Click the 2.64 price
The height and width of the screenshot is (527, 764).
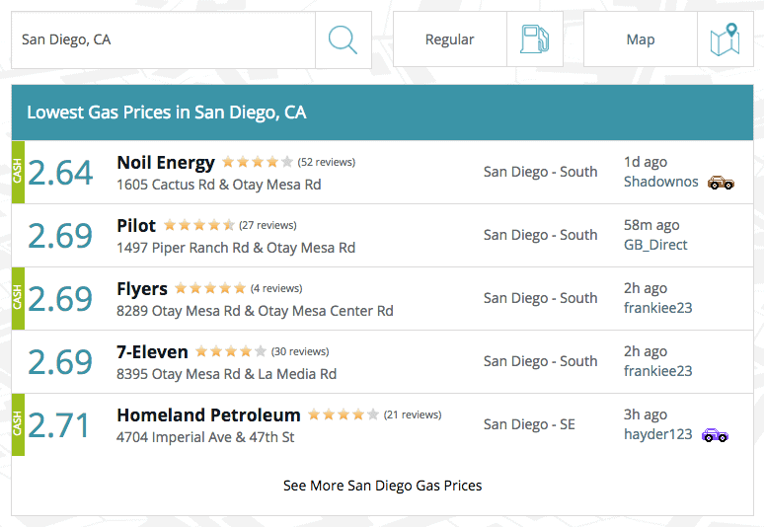60,173
